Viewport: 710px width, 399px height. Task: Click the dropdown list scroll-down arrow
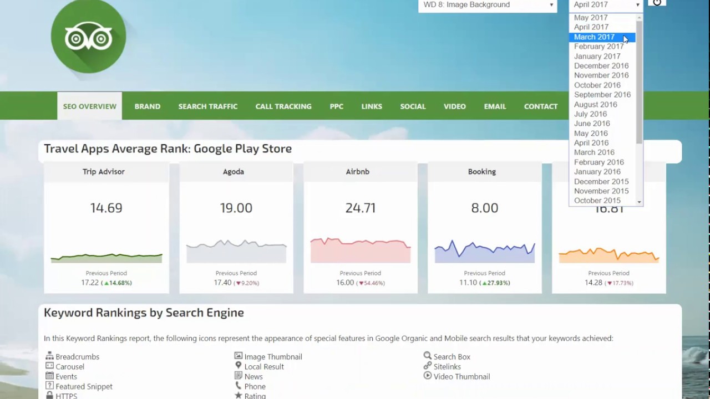(640, 202)
